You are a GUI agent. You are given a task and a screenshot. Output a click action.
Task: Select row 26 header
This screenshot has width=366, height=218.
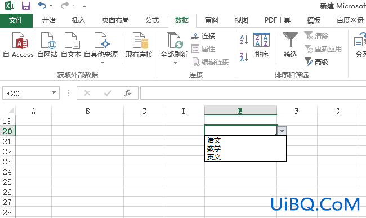[7, 192]
